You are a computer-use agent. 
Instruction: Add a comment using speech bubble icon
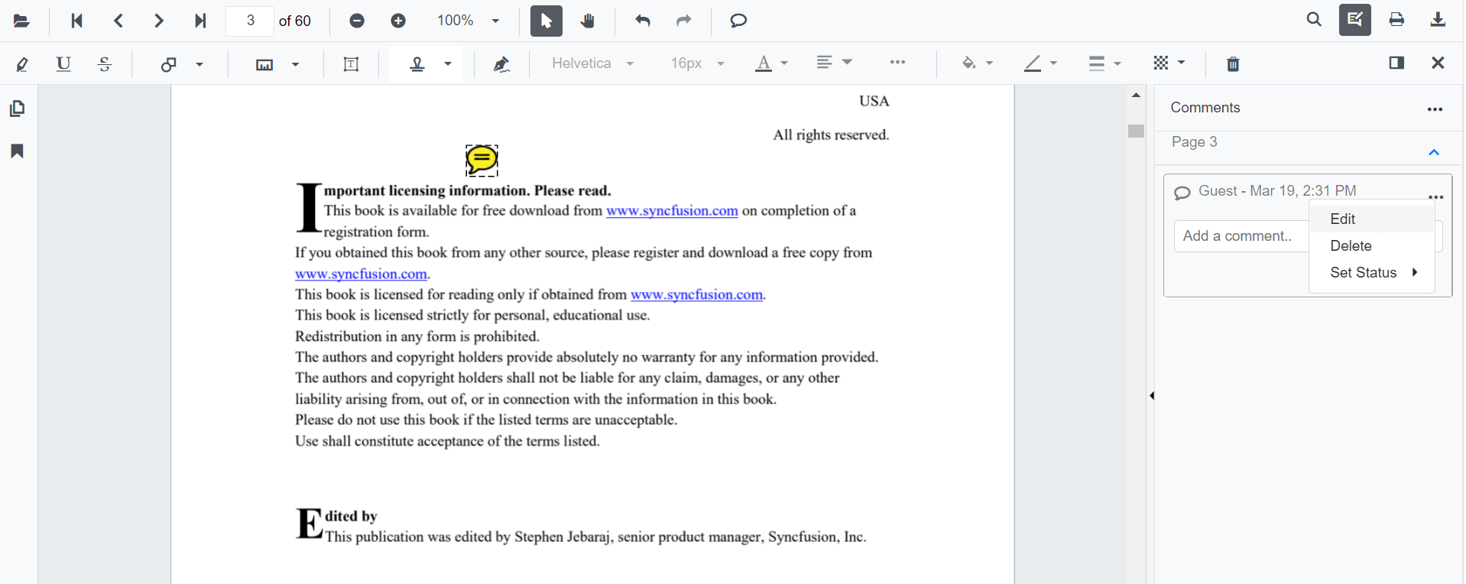click(738, 21)
